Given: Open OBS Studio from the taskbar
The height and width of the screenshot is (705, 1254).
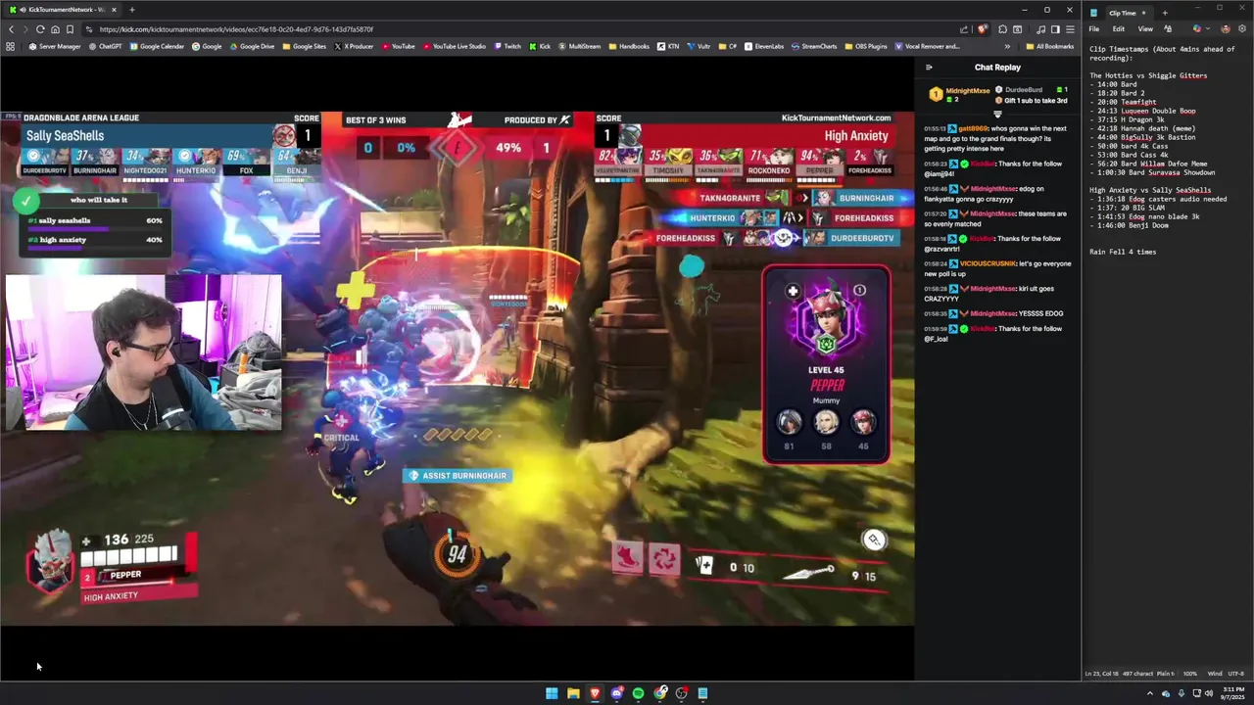Looking at the screenshot, I should click(x=681, y=693).
